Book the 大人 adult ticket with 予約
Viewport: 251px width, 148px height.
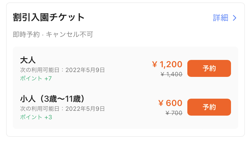209,68
